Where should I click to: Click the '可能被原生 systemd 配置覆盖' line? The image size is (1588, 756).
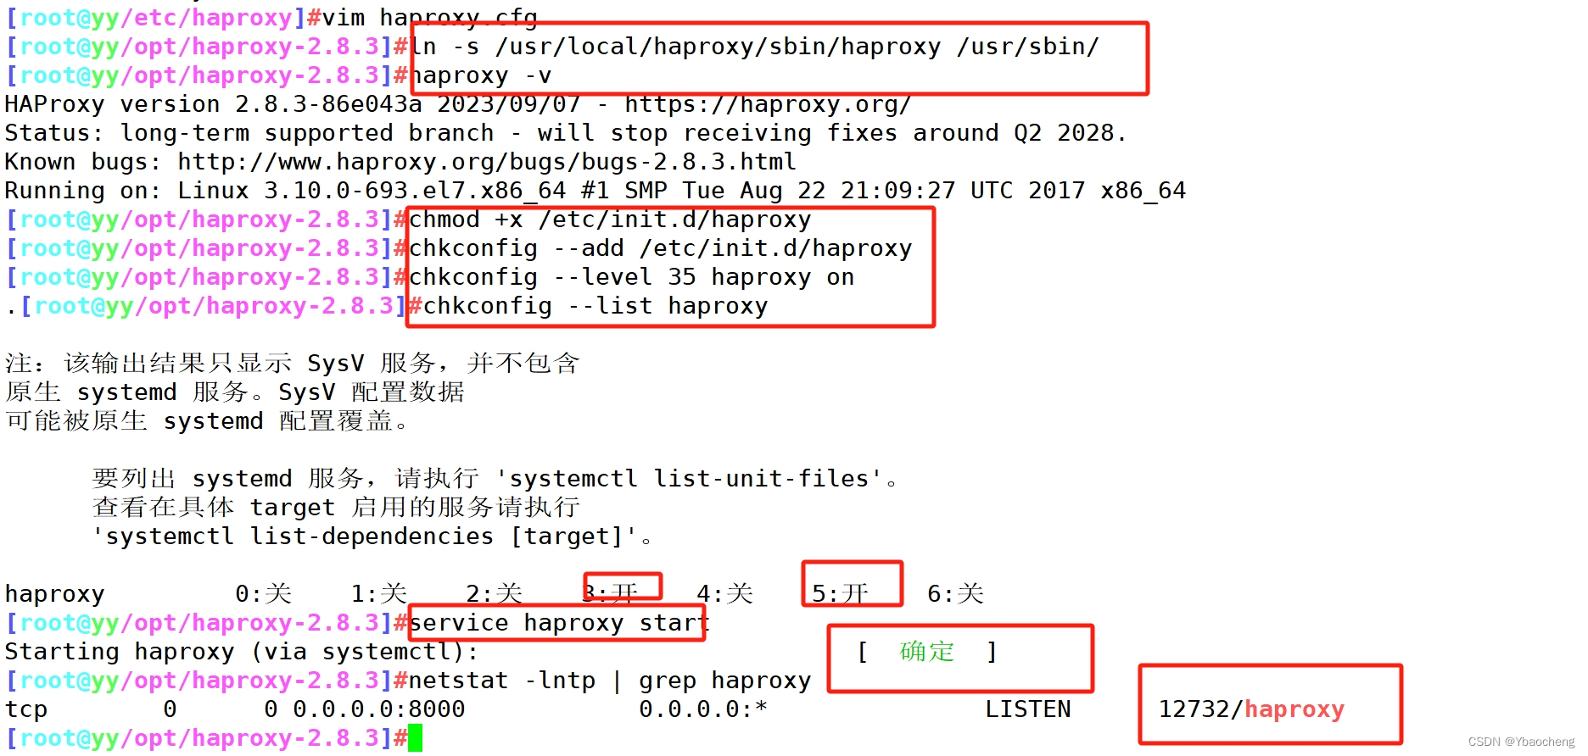[x=207, y=421]
